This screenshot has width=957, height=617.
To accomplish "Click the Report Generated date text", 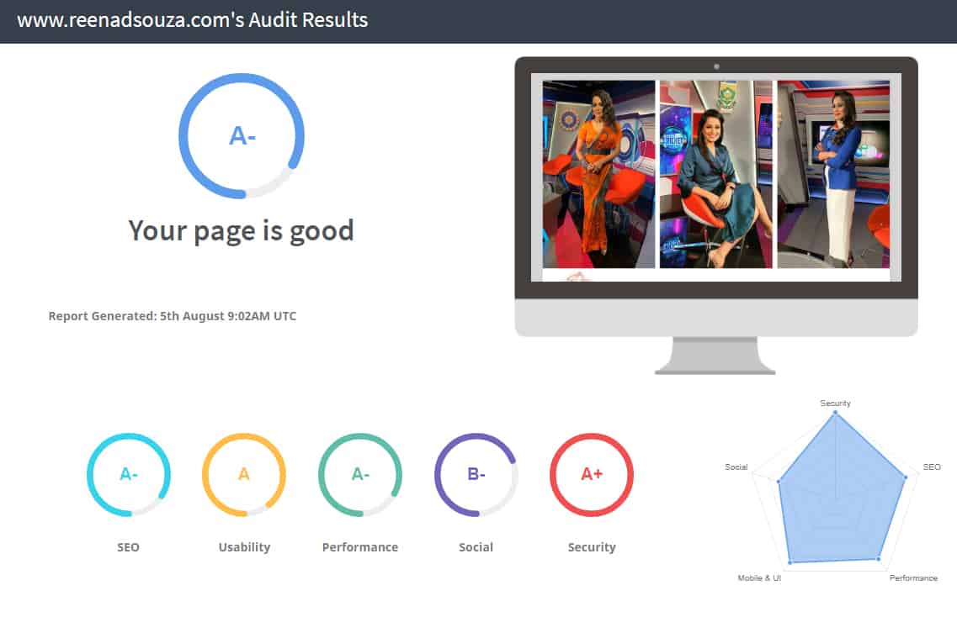I will pyautogui.click(x=172, y=316).
